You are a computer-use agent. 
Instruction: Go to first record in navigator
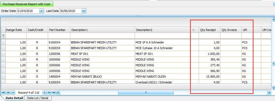(x=4, y=93)
